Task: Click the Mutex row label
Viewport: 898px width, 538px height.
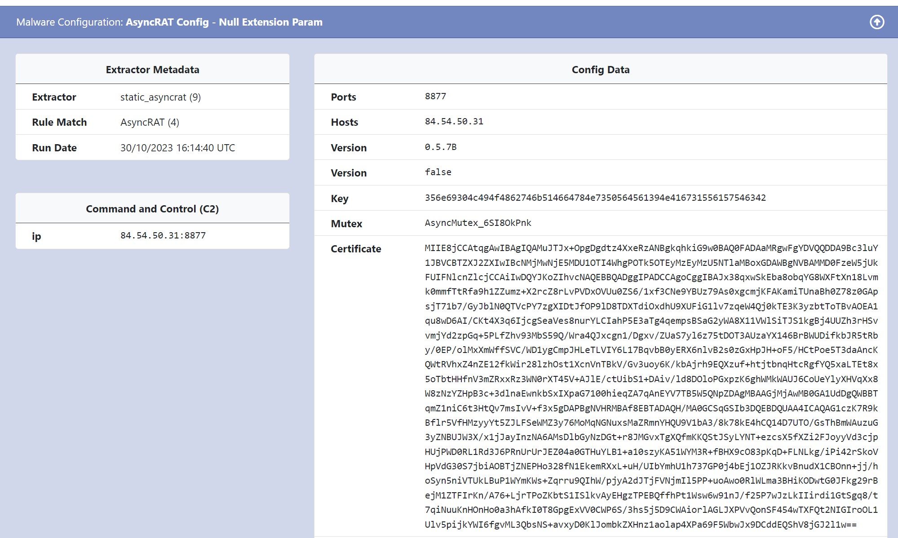Action: [346, 223]
